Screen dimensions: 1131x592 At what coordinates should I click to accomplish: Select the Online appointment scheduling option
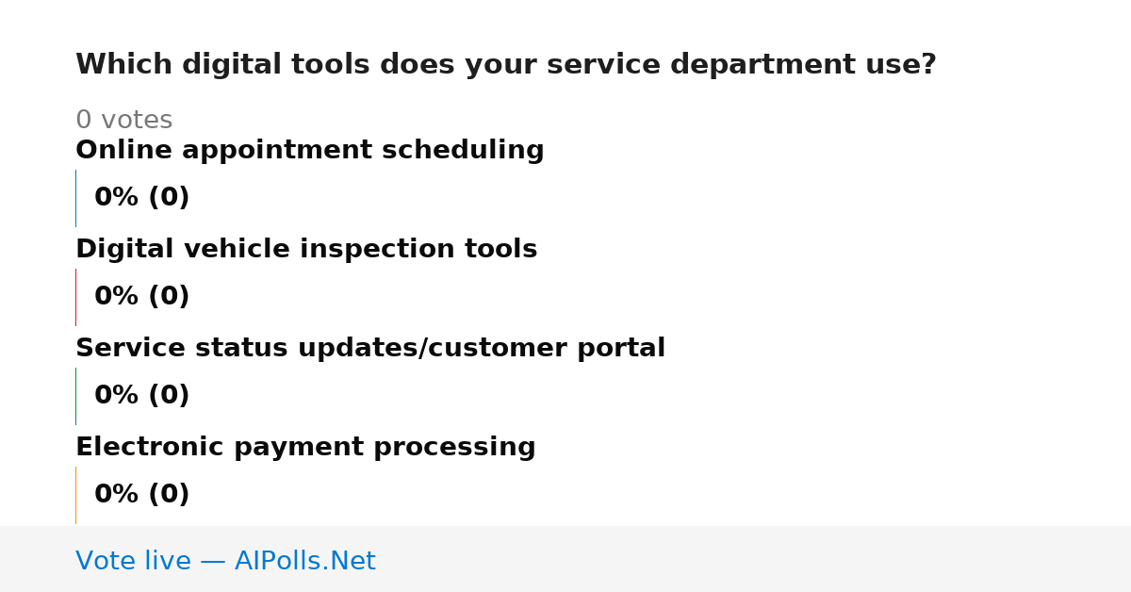click(x=309, y=151)
